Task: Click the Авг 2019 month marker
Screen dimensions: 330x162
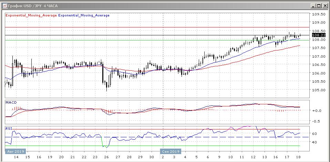Action: (x=16, y=151)
